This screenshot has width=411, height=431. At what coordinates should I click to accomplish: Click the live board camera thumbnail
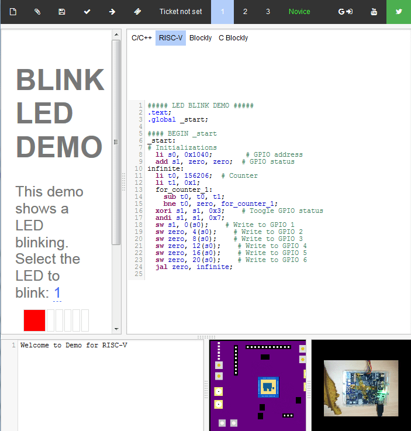(x=361, y=384)
